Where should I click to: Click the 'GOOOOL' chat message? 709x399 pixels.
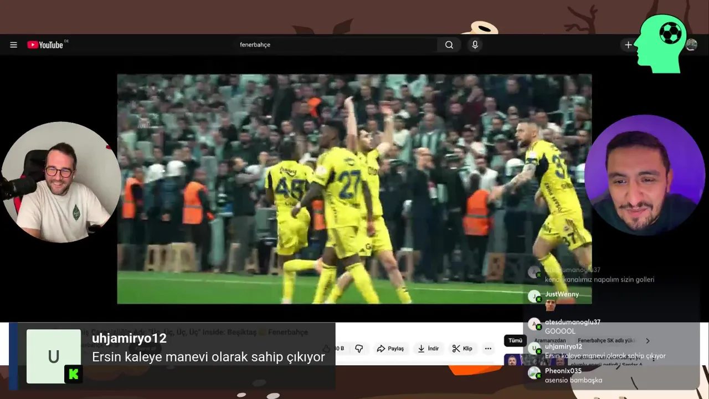click(560, 331)
